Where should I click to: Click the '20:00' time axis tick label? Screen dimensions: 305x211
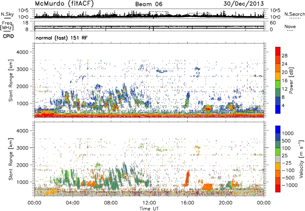click(226, 203)
